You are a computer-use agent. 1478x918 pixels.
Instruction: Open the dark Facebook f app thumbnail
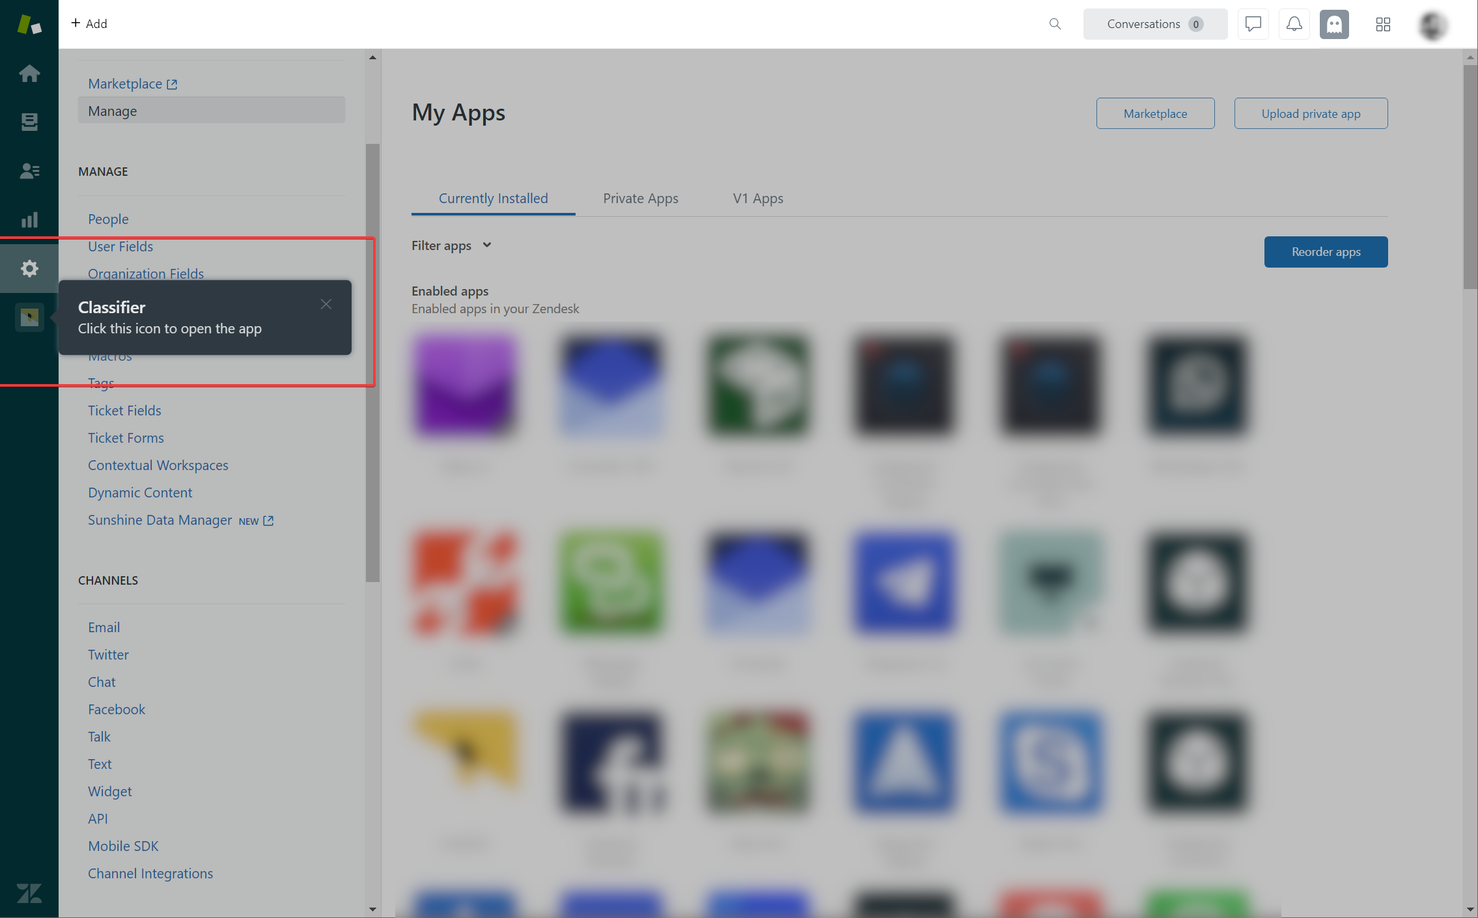pyautogui.click(x=611, y=763)
